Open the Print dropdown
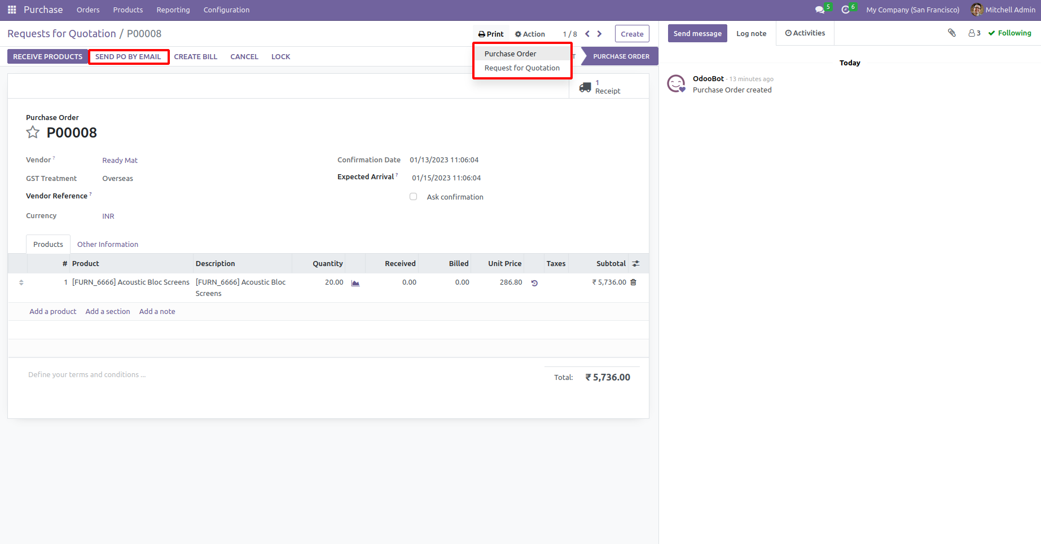 (x=491, y=34)
